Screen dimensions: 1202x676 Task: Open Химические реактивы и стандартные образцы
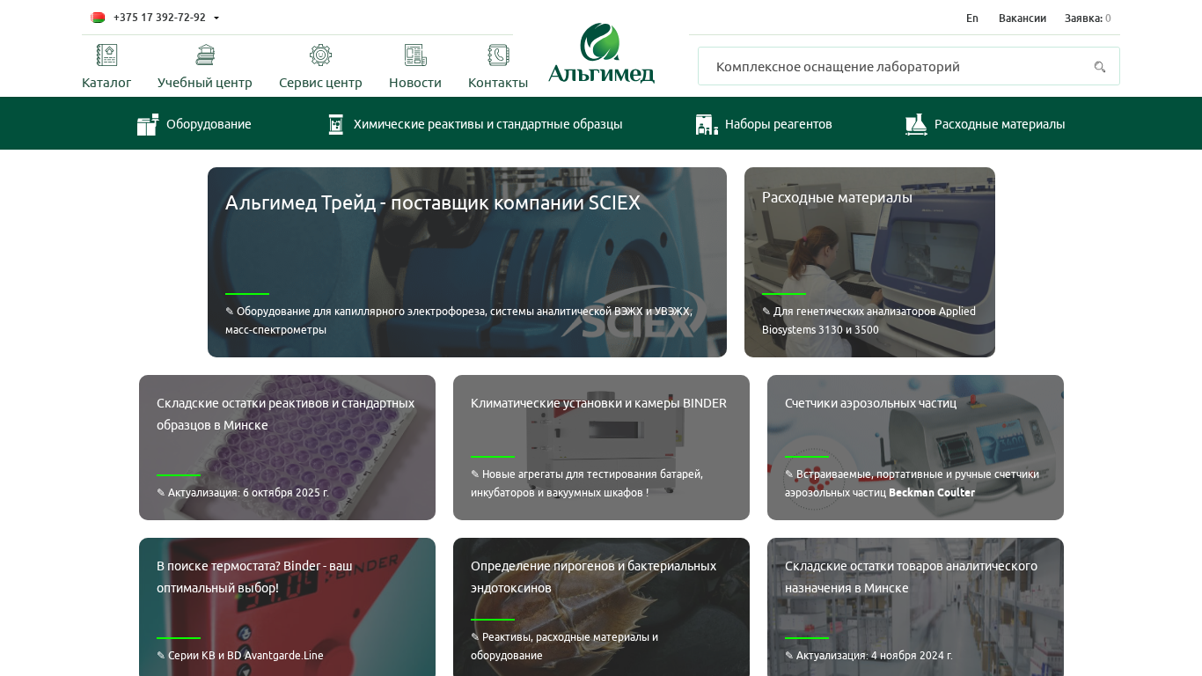(x=488, y=124)
